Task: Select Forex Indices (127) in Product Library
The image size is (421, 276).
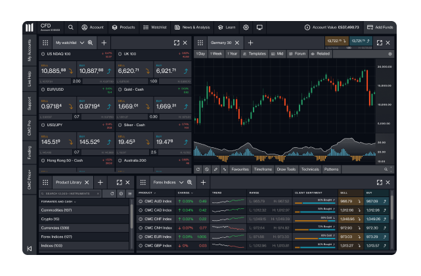Action: tap(84, 237)
